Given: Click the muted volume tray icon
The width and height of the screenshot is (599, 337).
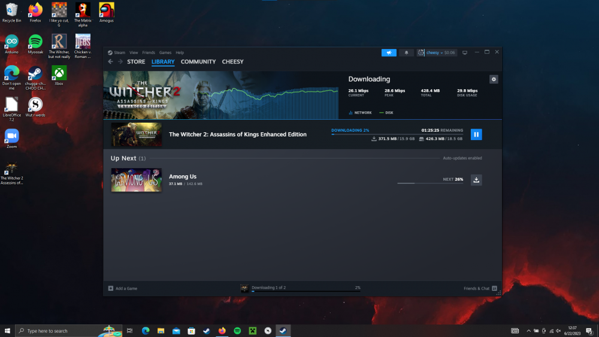Looking at the screenshot, I should pyautogui.click(x=558, y=331).
